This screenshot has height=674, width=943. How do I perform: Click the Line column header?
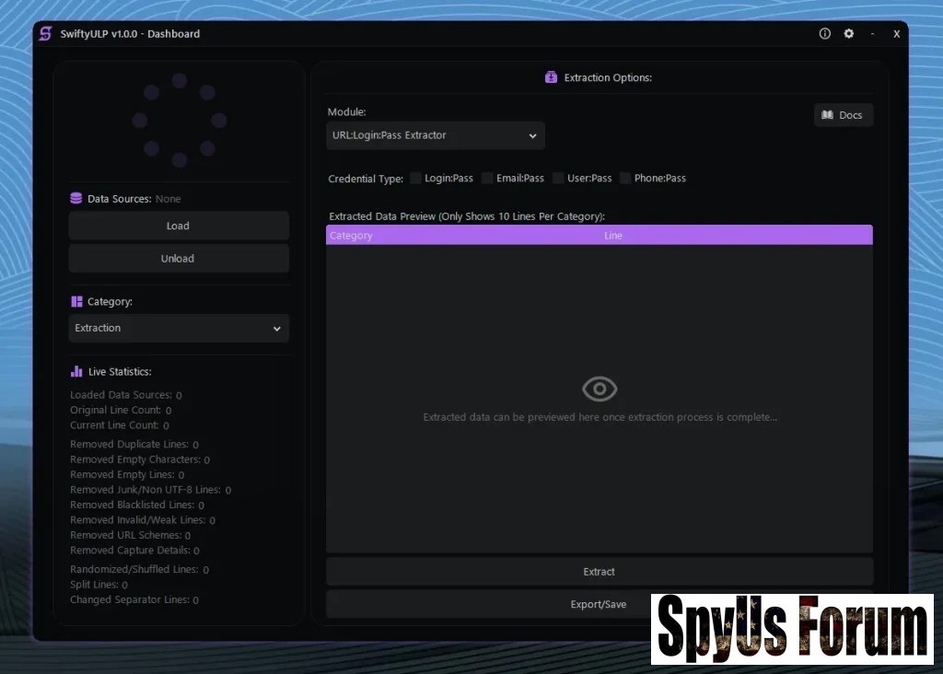[613, 236]
